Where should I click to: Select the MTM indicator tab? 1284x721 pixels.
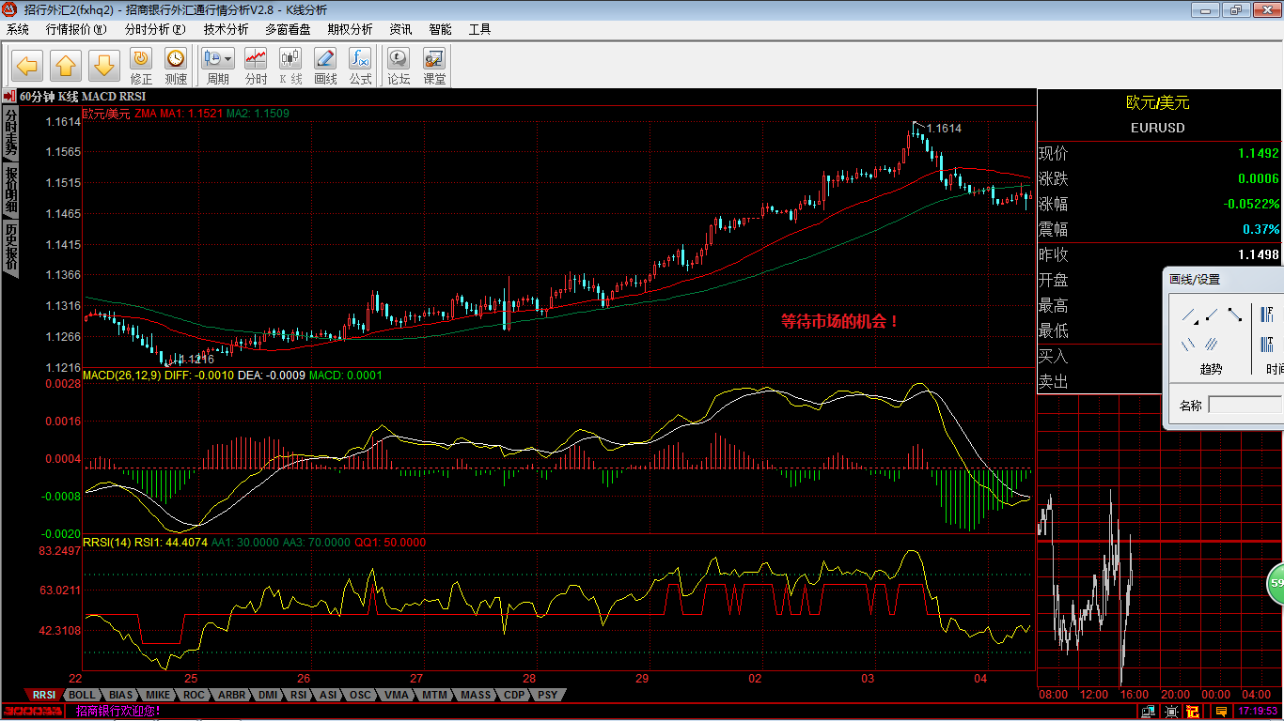[x=434, y=695]
